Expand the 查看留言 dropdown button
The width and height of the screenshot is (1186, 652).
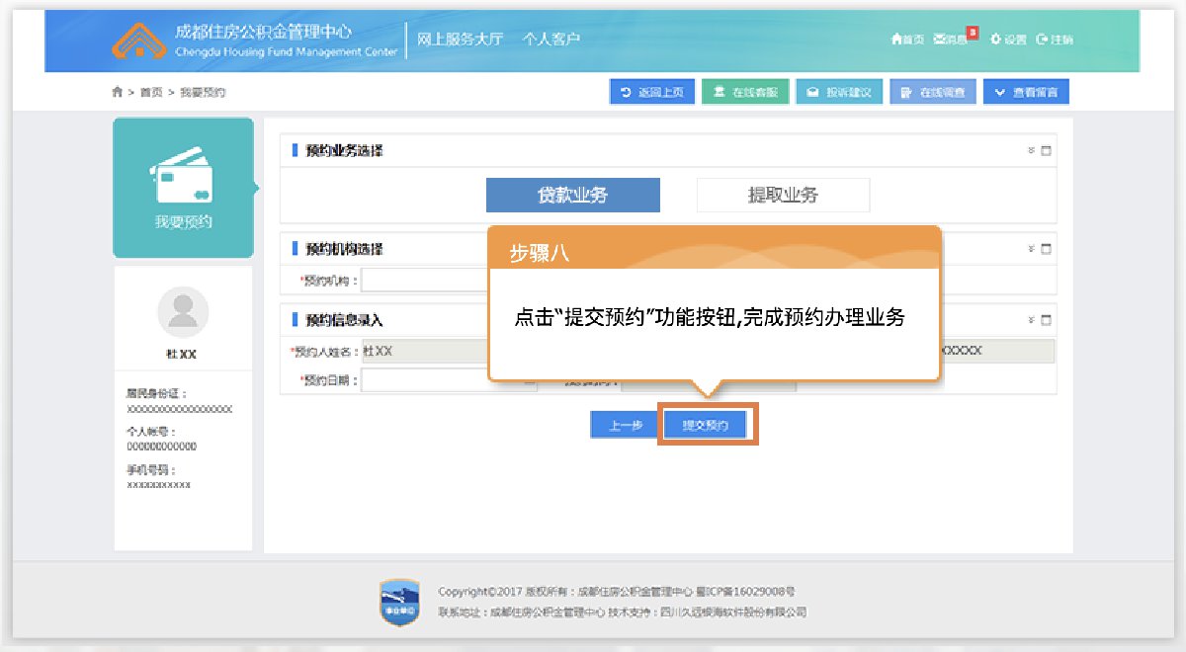click(1026, 92)
